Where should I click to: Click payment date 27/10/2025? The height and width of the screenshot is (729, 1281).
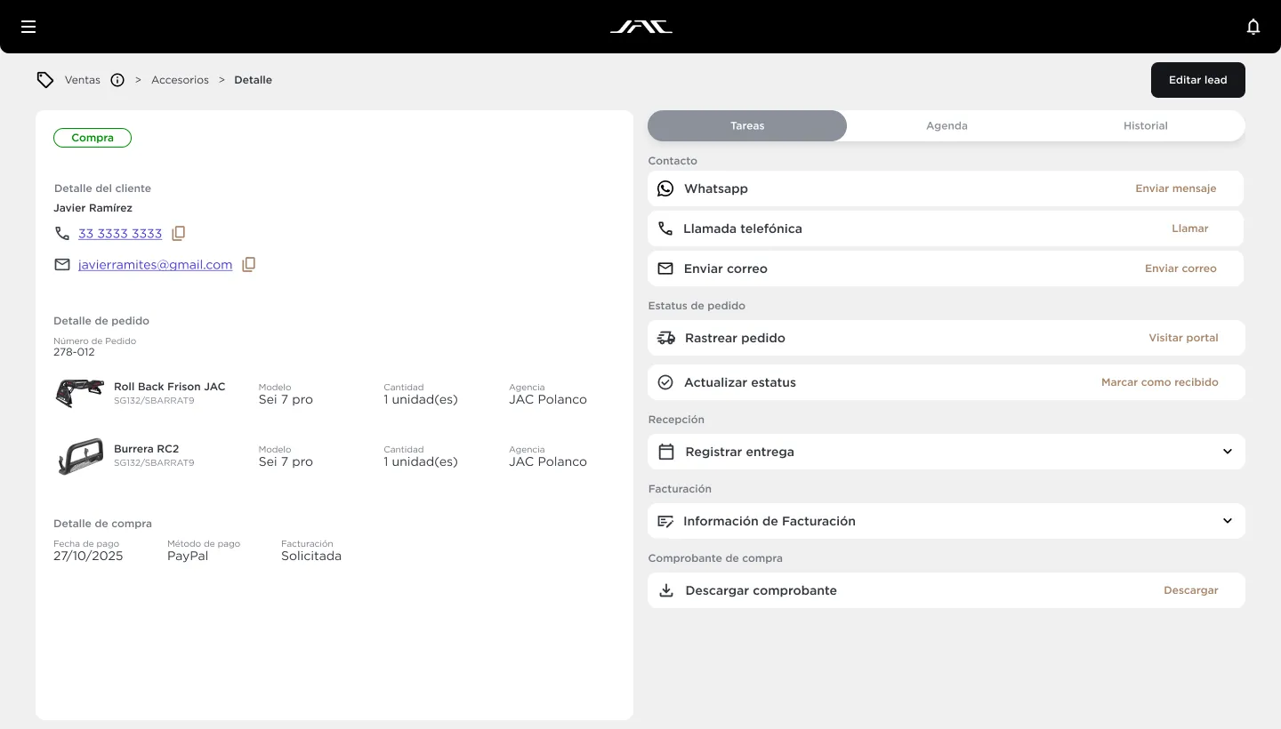click(x=88, y=556)
